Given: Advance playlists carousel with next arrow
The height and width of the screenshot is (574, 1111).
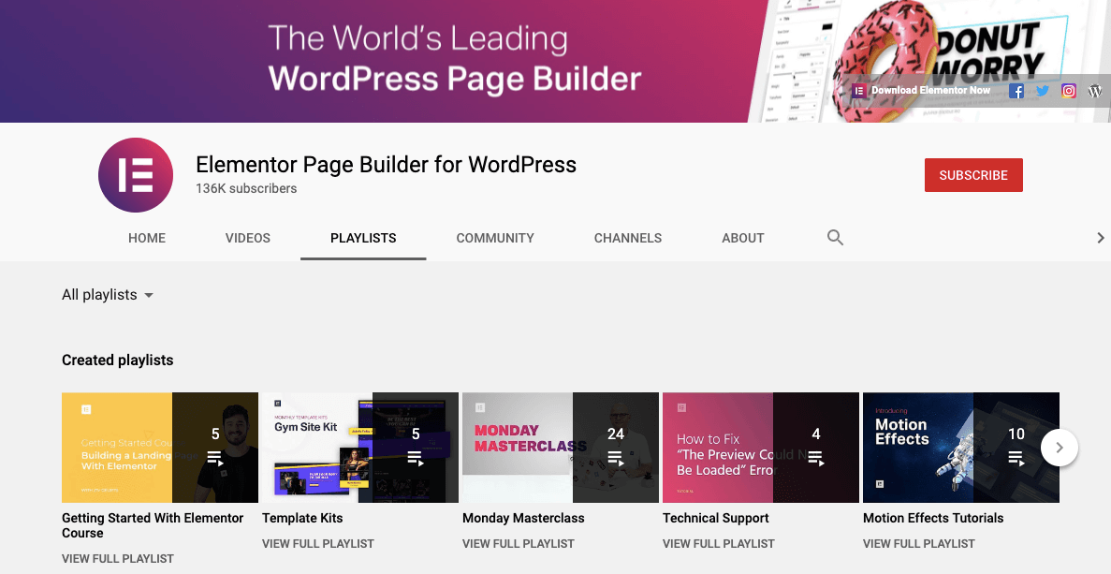Looking at the screenshot, I should pos(1060,448).
